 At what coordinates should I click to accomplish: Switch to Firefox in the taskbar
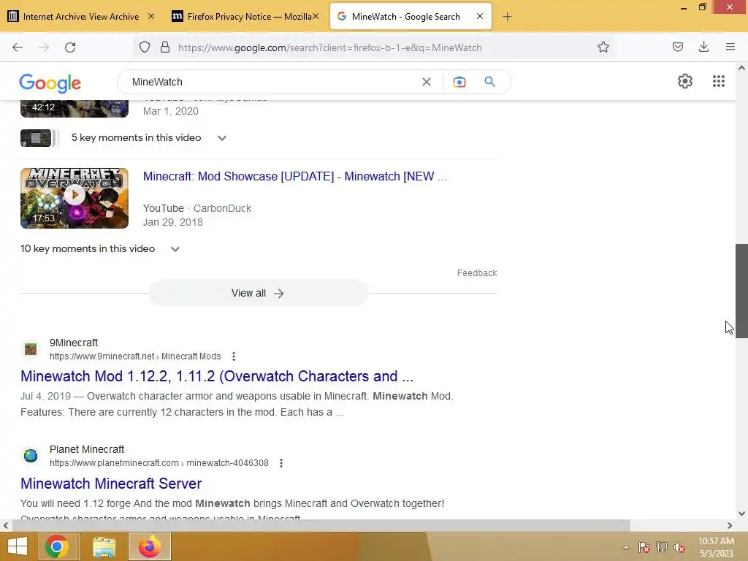[x=149, y=546]
